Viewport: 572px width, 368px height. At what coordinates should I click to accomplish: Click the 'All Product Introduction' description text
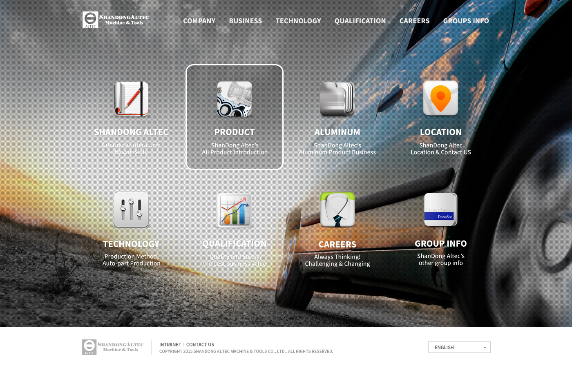235,152
